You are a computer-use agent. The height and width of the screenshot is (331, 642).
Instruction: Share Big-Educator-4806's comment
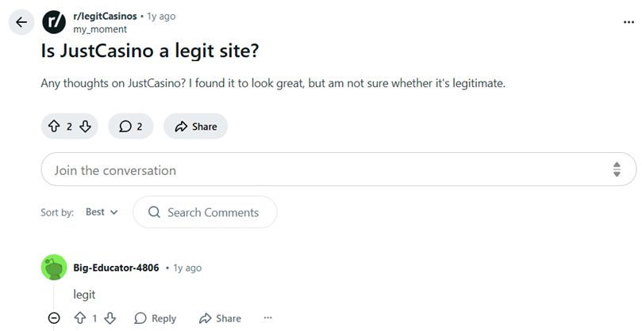tap(220, 318)
